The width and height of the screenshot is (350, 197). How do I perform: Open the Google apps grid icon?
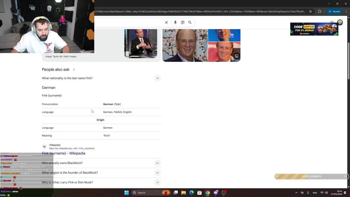[x=332, y=22]
